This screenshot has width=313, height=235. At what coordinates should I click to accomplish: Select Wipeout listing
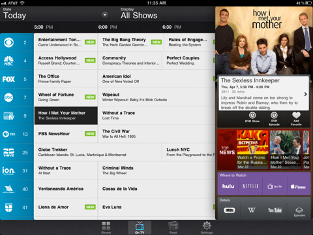click(x=156, y=97)
